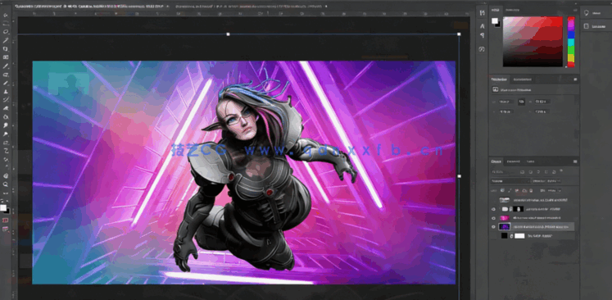Select the History Brush tool
The height and width of the screenshot is (300, 612).
point(6,100)
